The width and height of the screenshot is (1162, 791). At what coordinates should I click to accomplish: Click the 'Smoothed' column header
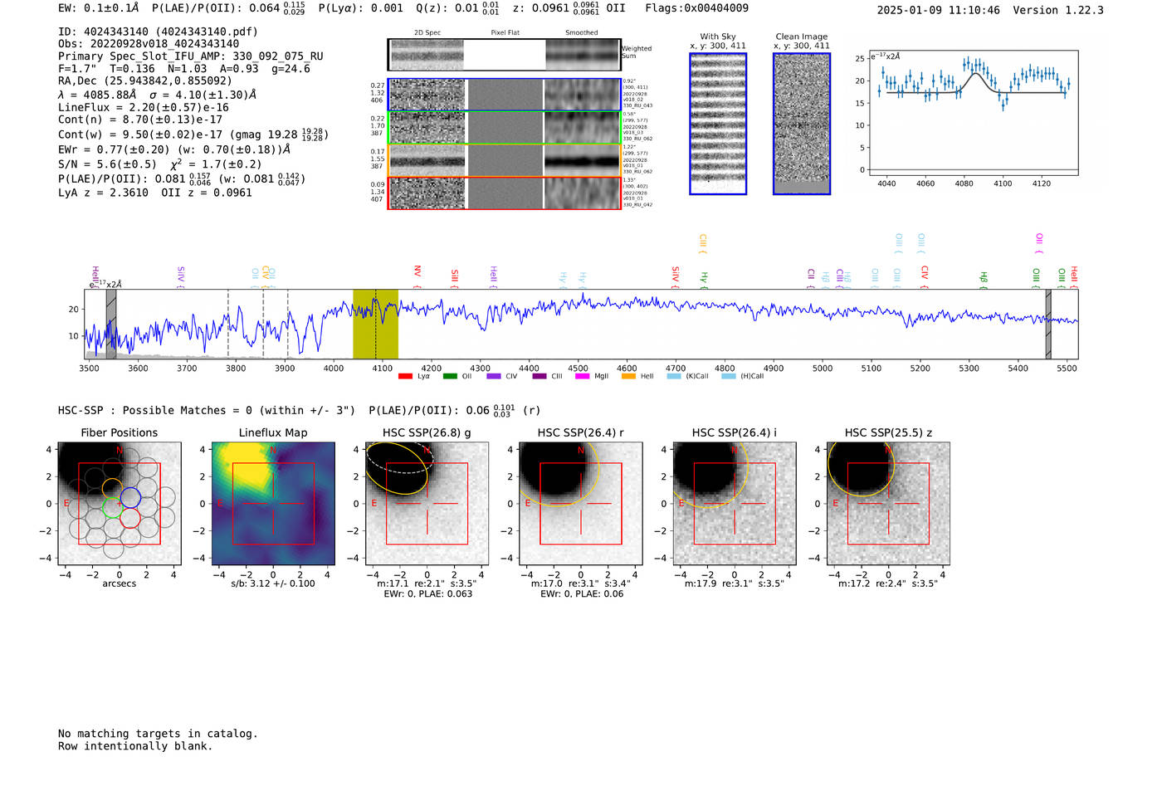[581, 33]
